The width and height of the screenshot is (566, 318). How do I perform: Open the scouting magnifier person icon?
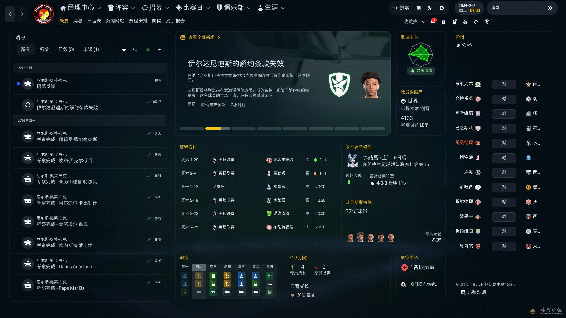click(465, 22)
